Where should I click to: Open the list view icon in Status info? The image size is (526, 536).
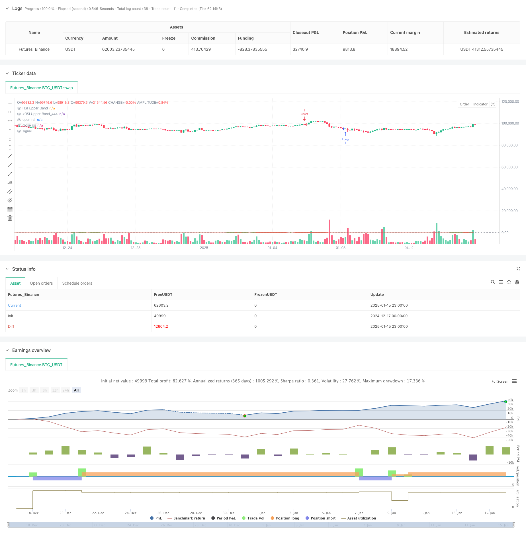(501, 282)
